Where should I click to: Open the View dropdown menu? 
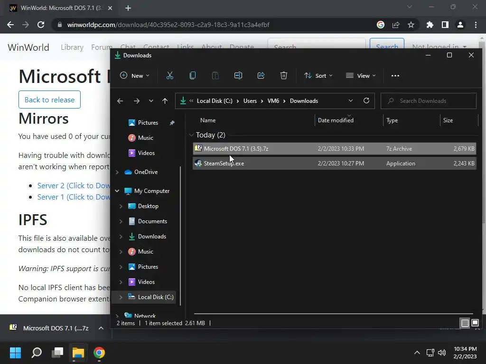coord(361,75)
